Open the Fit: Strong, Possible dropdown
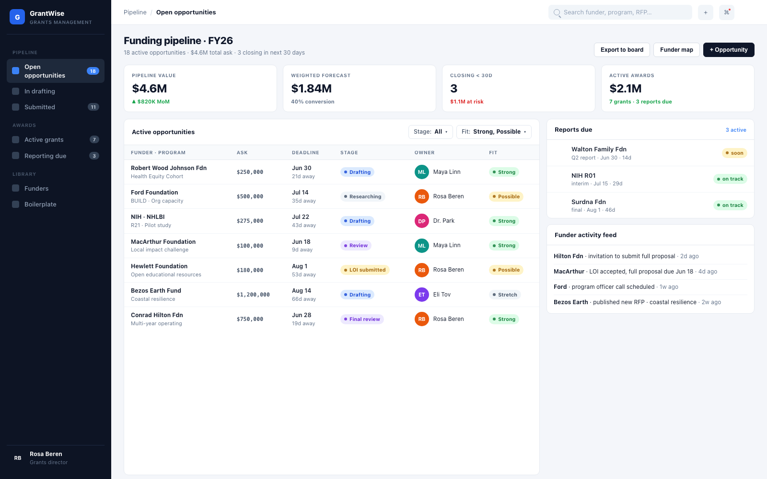 tap(494, 132)
